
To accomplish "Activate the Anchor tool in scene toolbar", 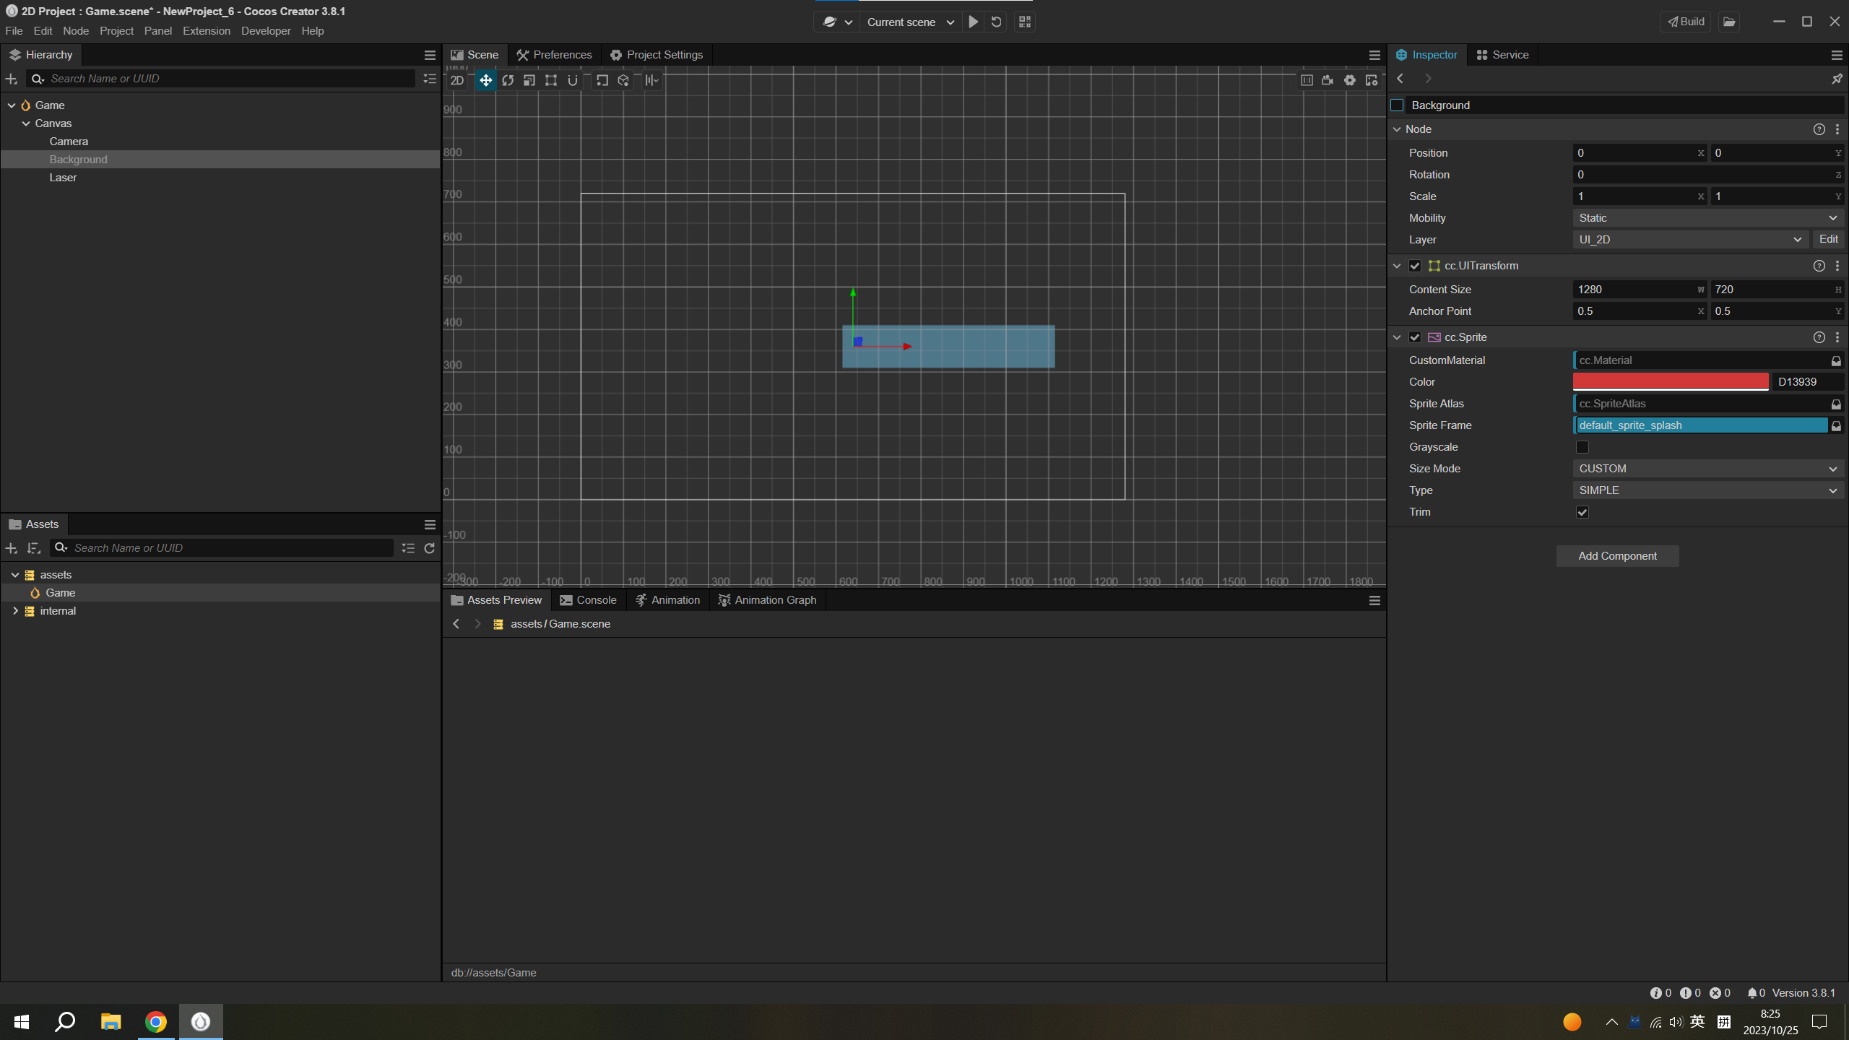I will point(572,80).
